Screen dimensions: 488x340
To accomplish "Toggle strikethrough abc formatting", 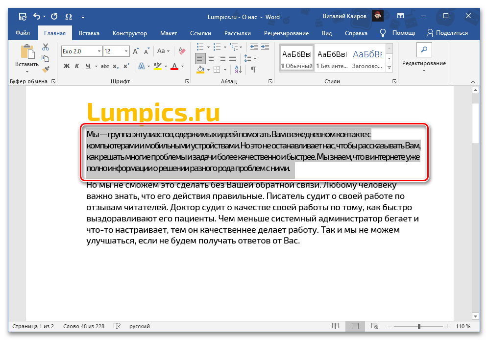I will tap(105, 66).
